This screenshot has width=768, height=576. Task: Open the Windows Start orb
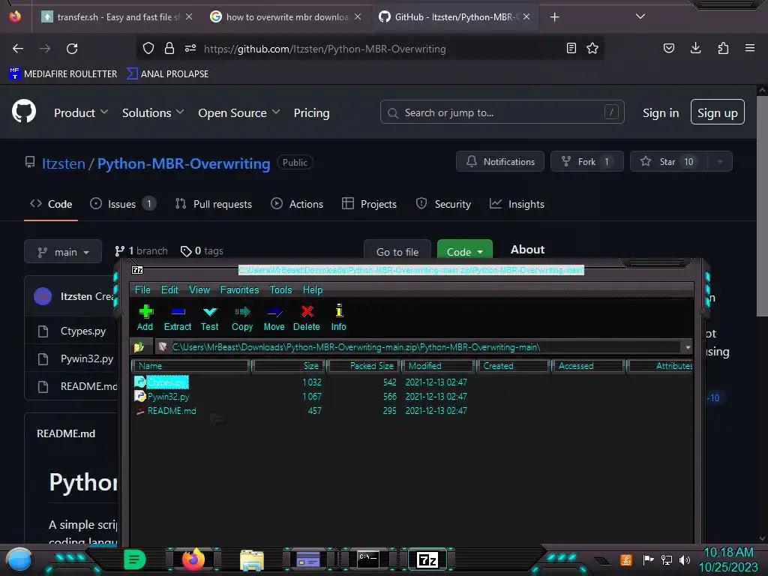pyautogui.click(x=19, y=559)
